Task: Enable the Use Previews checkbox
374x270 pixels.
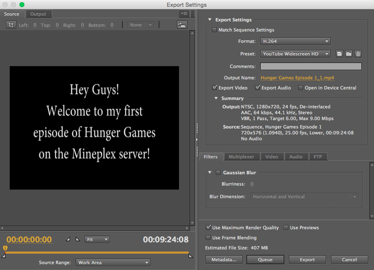Action: (286, 228)
